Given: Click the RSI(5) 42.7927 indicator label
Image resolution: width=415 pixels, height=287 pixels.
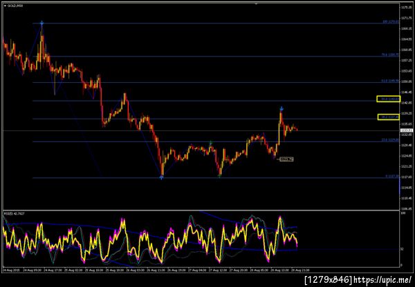Looking at the screenshot, I should [x=14, y=213].
